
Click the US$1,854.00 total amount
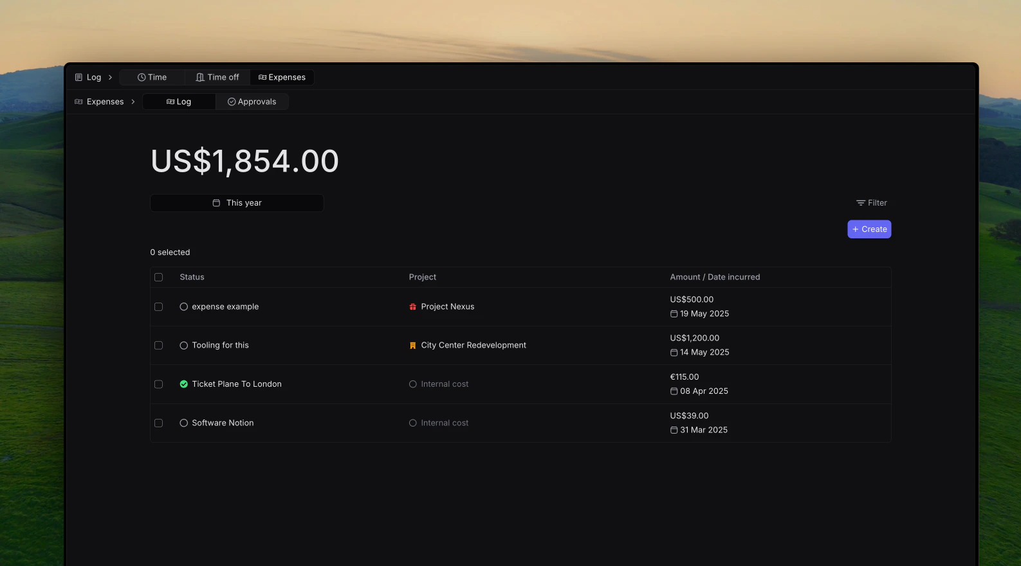click(x=244, y=161)
